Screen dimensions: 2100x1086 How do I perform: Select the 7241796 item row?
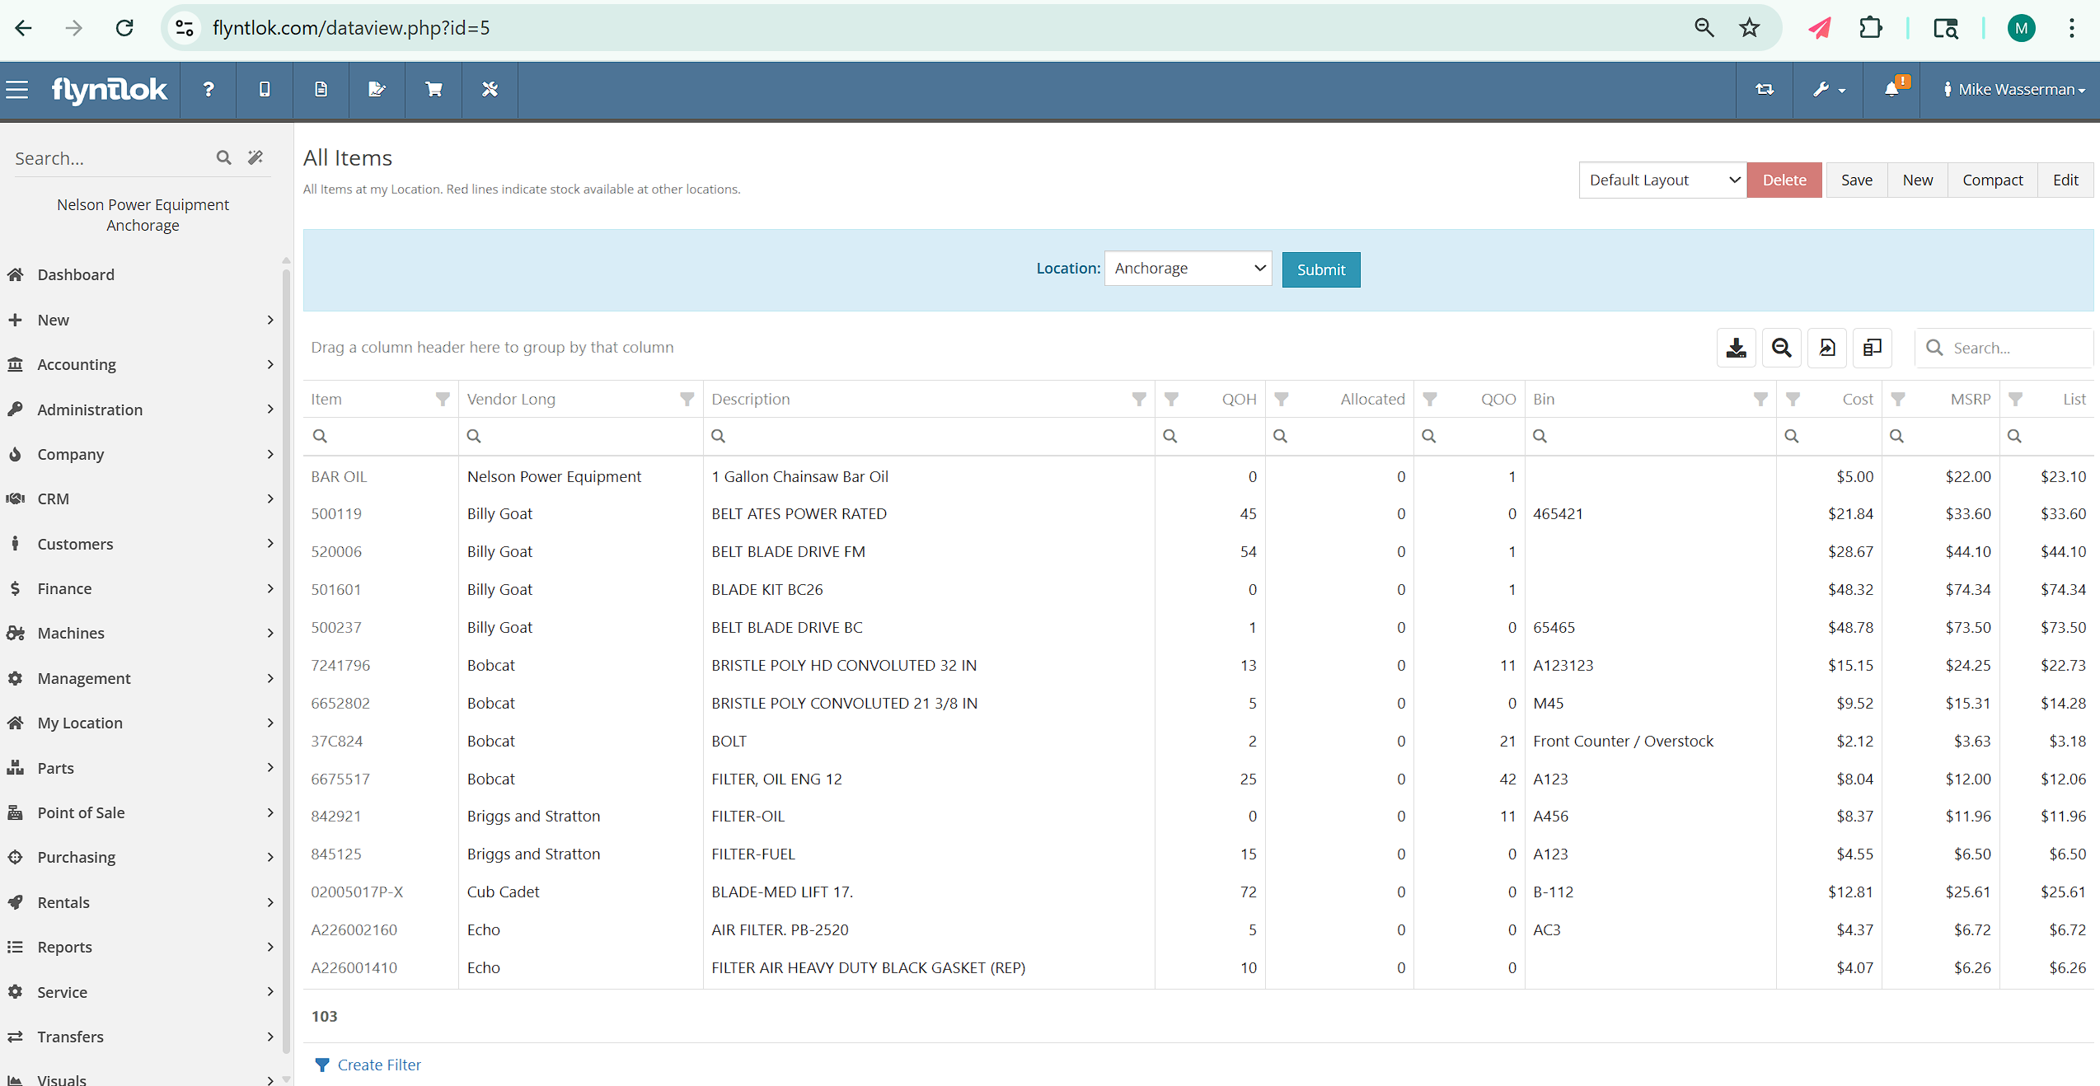click(1198, 665)
